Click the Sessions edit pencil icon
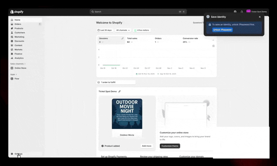Screen dimensions: 277x166 [122, 38]
